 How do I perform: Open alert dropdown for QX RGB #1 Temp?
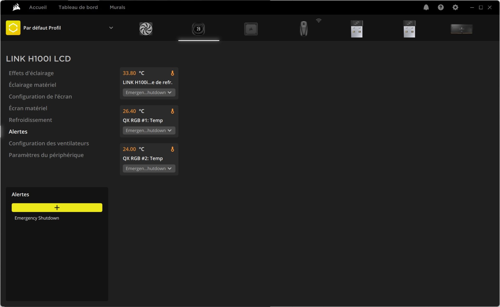[x=149, y=130]
